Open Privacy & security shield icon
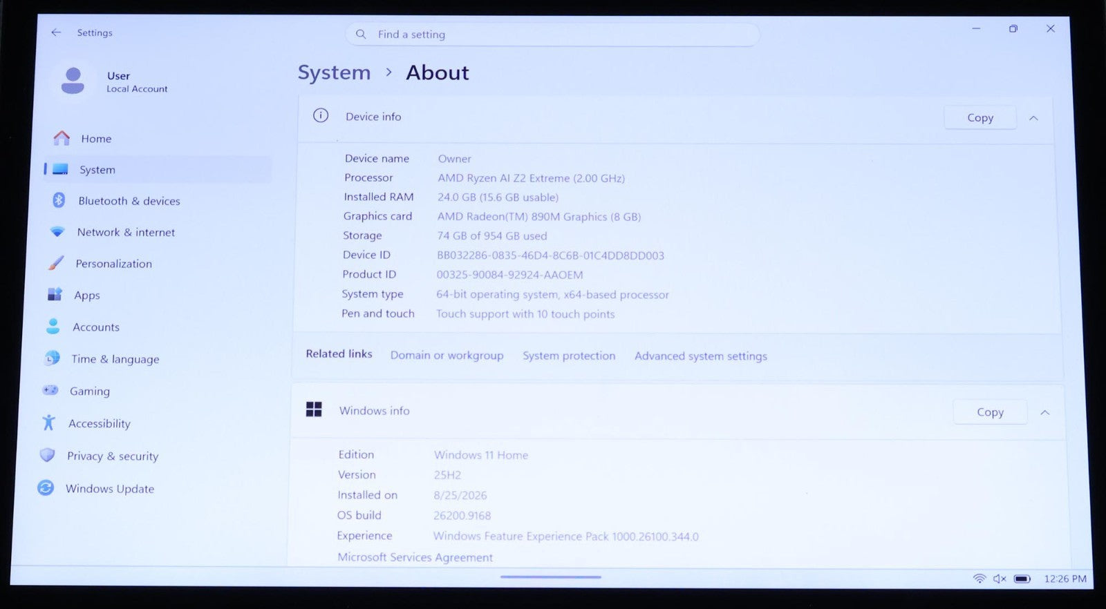Screen dimensions: 1106x609 tap(47, 455)
